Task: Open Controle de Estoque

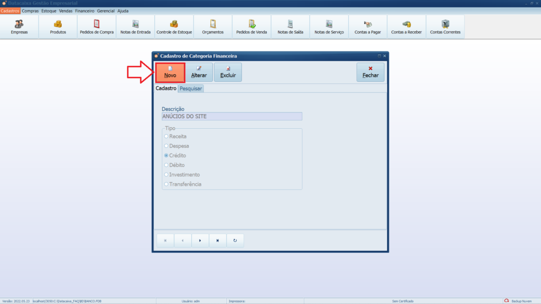Action: (174, 26)
